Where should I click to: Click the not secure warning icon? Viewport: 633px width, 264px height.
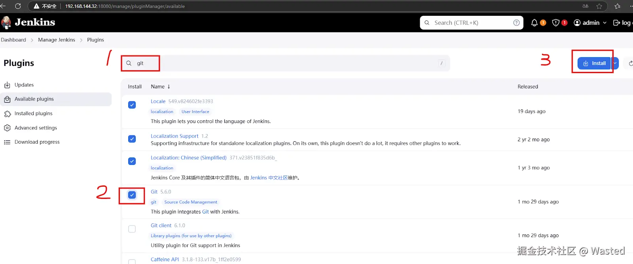click(36, 6)
